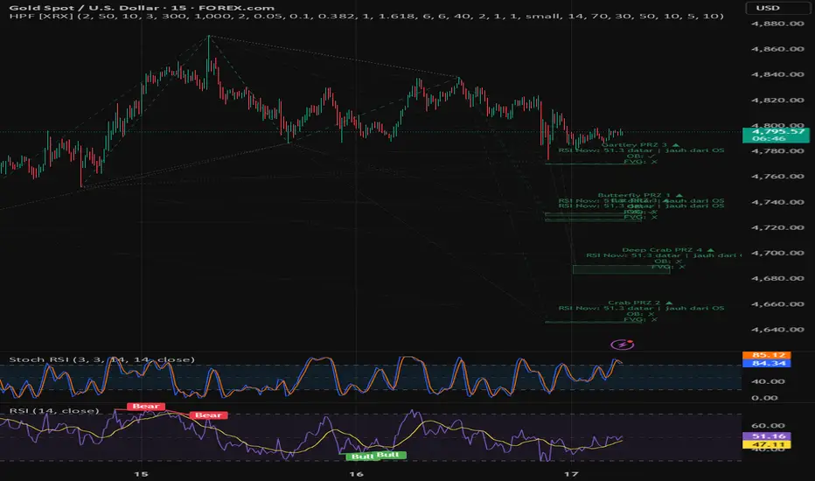Click the 4,860.00 price axis label
This screenshot has height=481, width=815.
coord(777,49)
